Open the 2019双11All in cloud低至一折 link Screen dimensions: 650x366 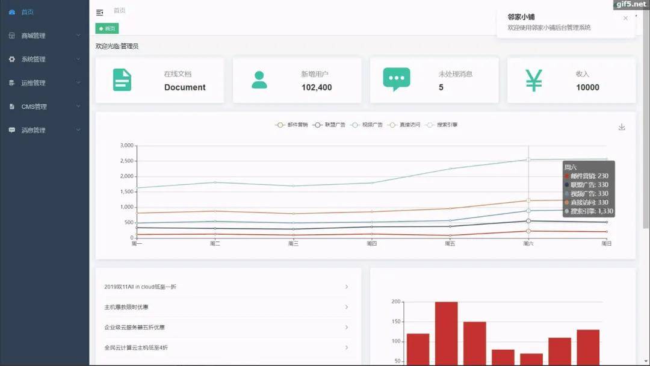pos(140,287)
